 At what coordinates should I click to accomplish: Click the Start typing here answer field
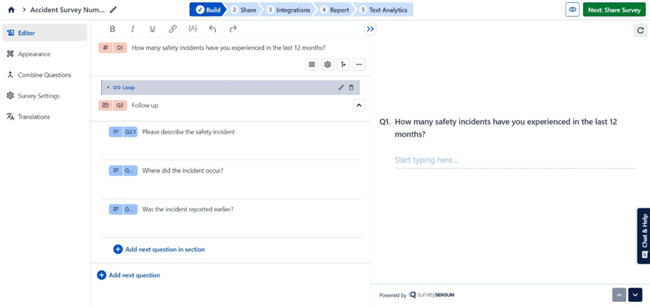coord(514,160)
